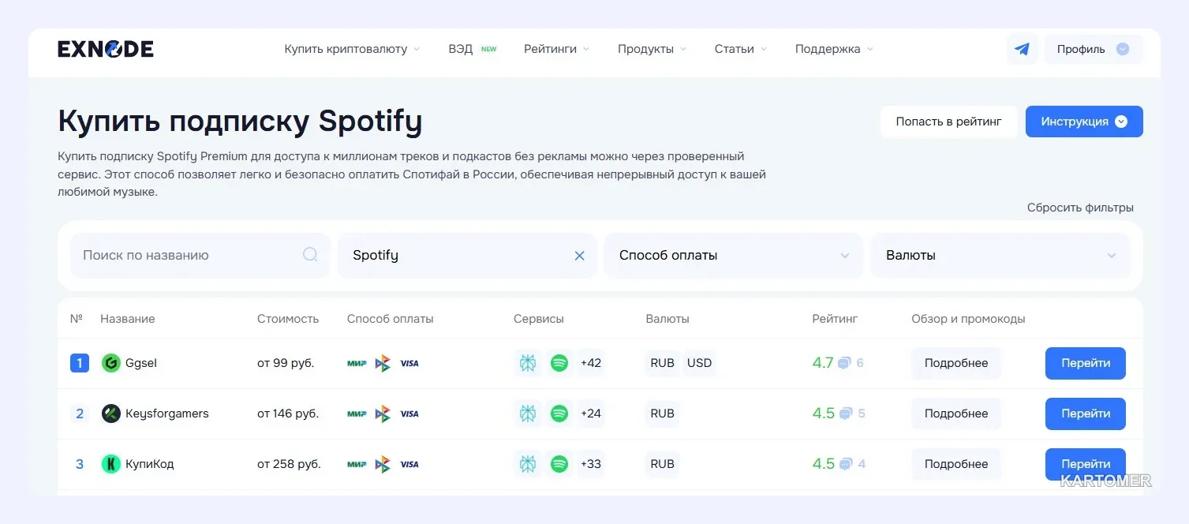This screenshot has width=1189, height=524.
Task: Click the reviews comment icon for Ggsel
Action: pos(844,364)
